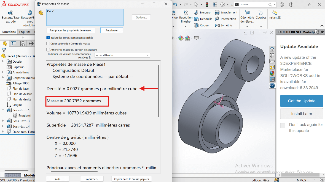Switch to the Esquisse tab
The height and width of the screenshot is (182, 325).
[25, 32]
